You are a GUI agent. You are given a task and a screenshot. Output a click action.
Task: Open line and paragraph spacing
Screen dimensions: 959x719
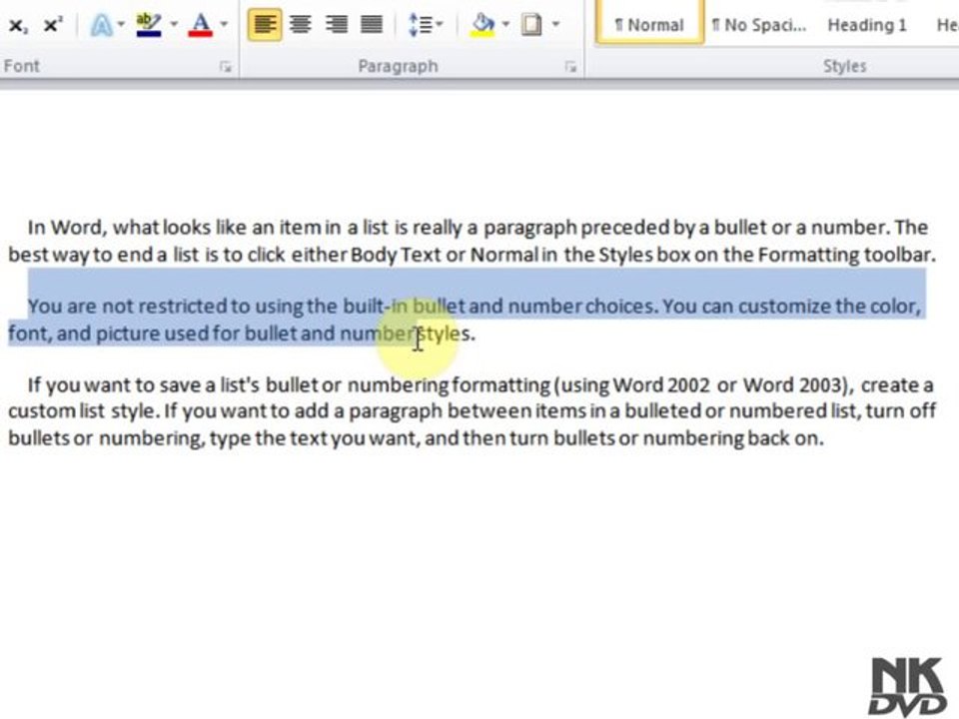tap(421, 25)
